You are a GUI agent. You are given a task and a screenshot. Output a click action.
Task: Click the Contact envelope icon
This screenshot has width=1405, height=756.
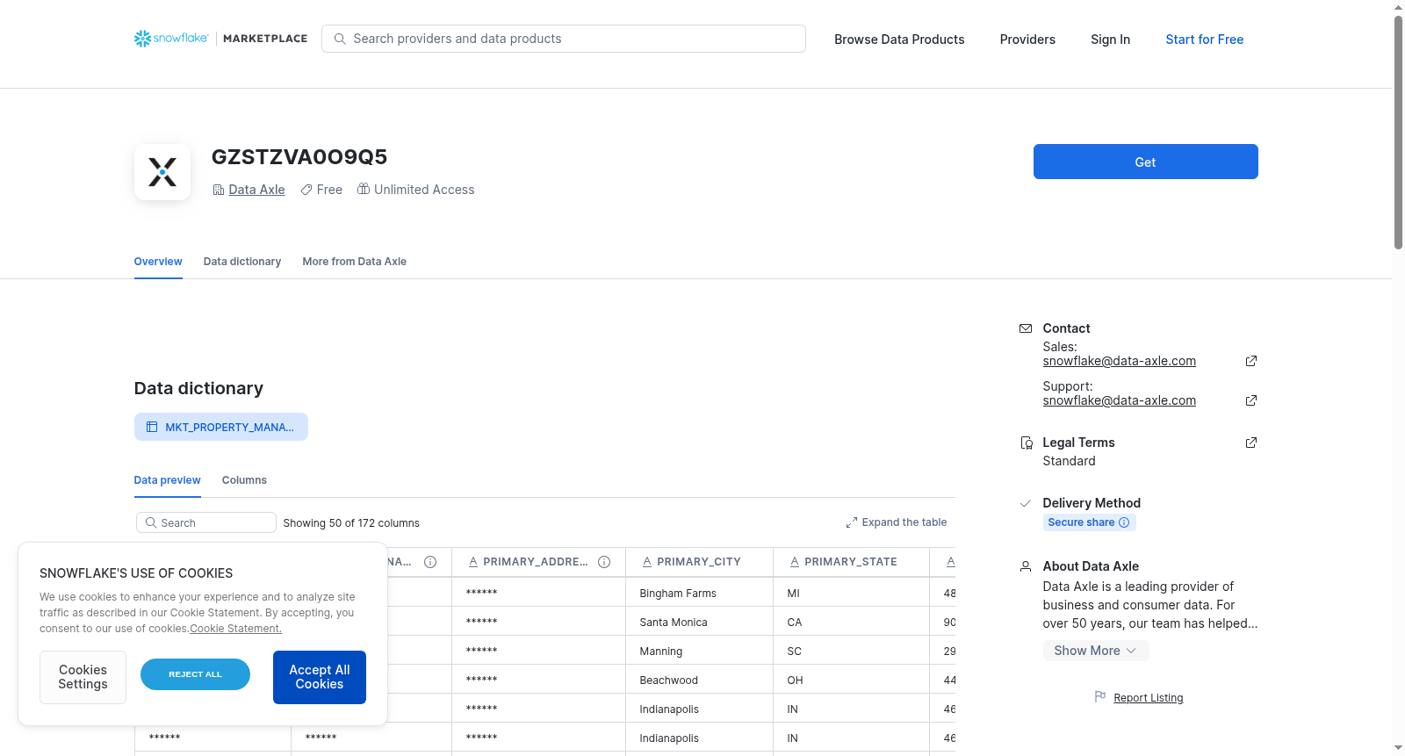pos(1026,328)
